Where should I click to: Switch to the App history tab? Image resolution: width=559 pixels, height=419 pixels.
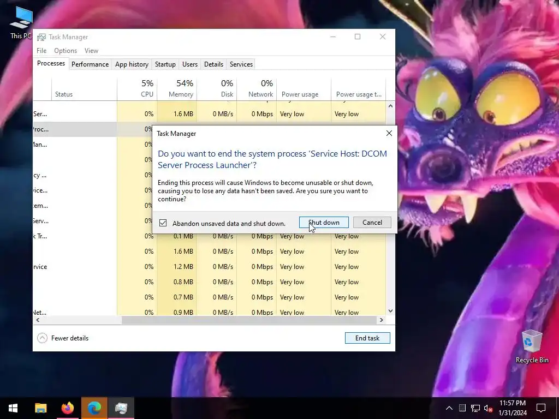tap(132, 64)
